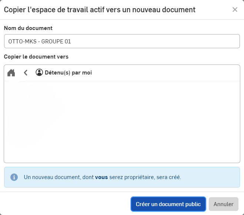
Task: Click the faded blurred area in folder list
Action: coord(33,107)
